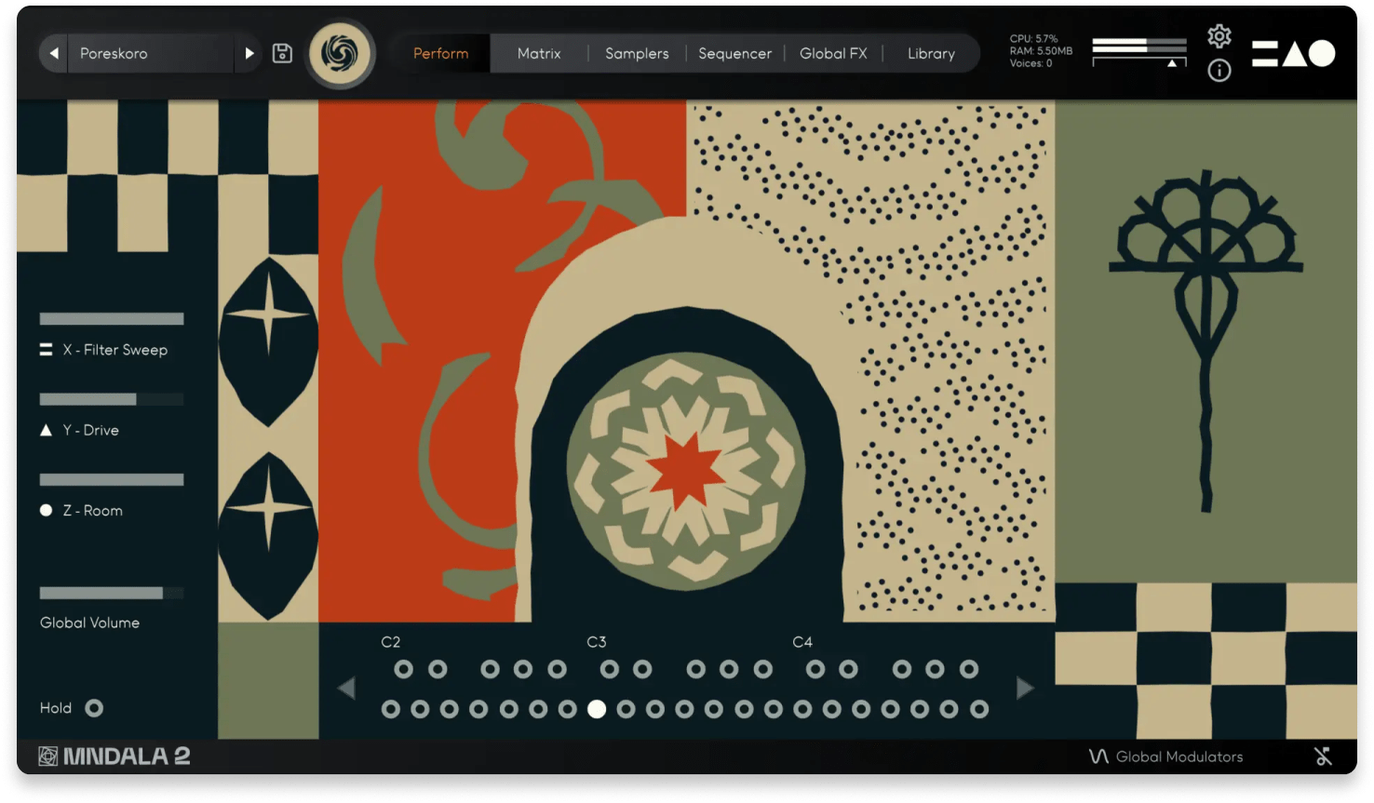
Task: Shift keyboard octave left with arrow
Action: point(346,689)
